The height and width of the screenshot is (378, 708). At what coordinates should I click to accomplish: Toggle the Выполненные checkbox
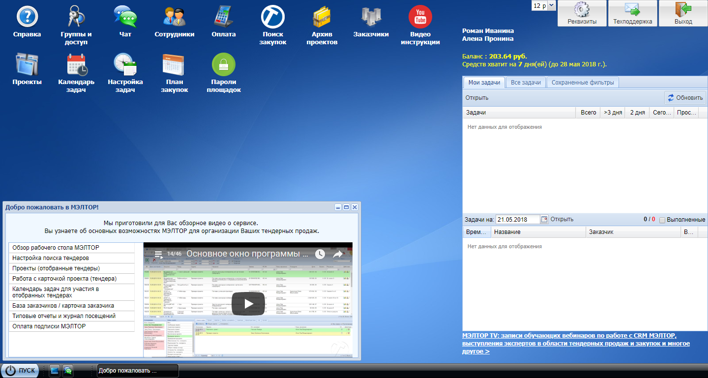(662, 220)
